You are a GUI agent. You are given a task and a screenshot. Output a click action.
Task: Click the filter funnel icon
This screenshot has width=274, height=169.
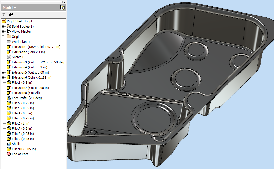click(x=3, y=15)
